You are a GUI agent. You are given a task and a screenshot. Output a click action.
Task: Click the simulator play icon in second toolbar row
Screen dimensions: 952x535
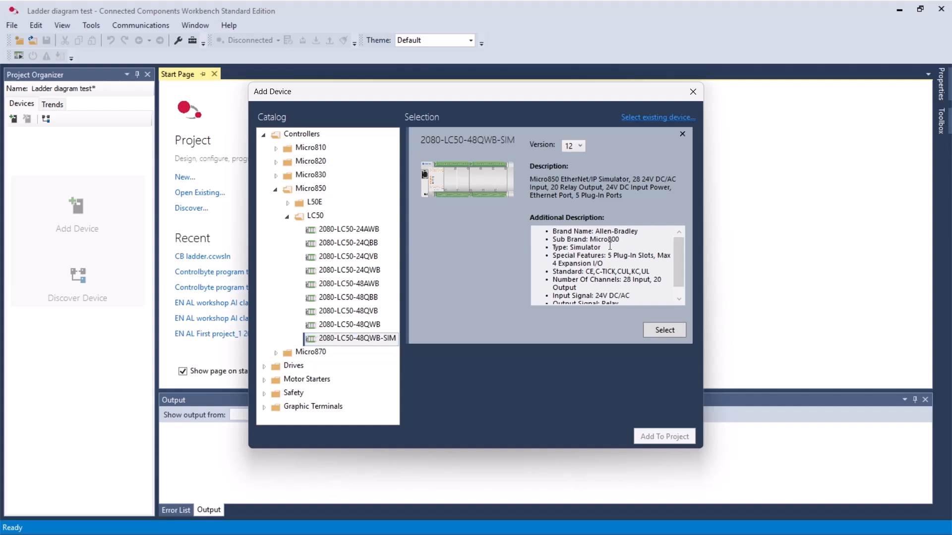pos(19,55)
